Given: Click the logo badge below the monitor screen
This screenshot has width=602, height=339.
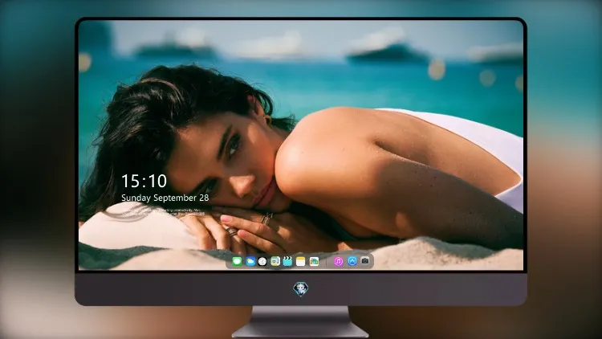Looking at the screenshot, I should pos(301,289).
